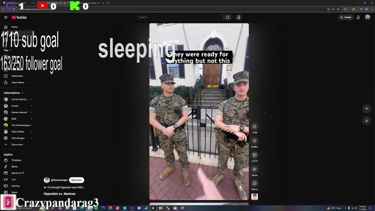Focus the YouTube search field
The height and width of the screenshot is (211, 375).
tap(180, 17)
